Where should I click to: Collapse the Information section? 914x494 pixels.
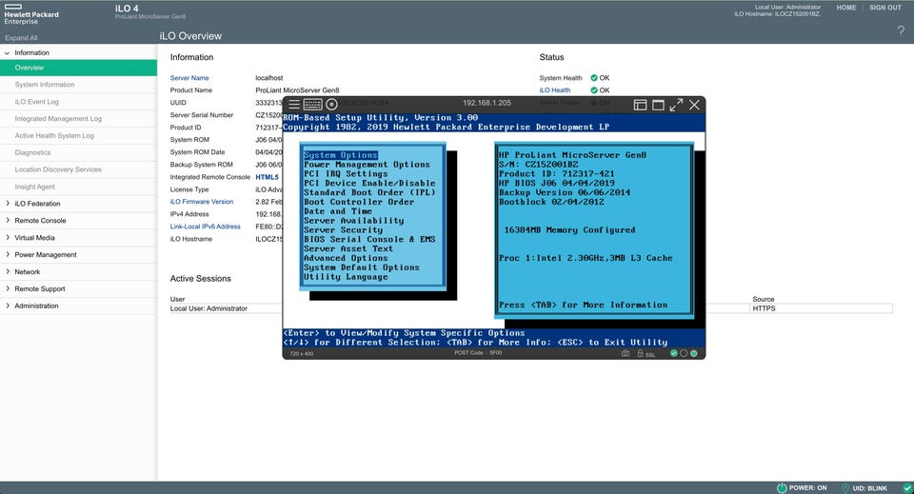pos(7,53)
